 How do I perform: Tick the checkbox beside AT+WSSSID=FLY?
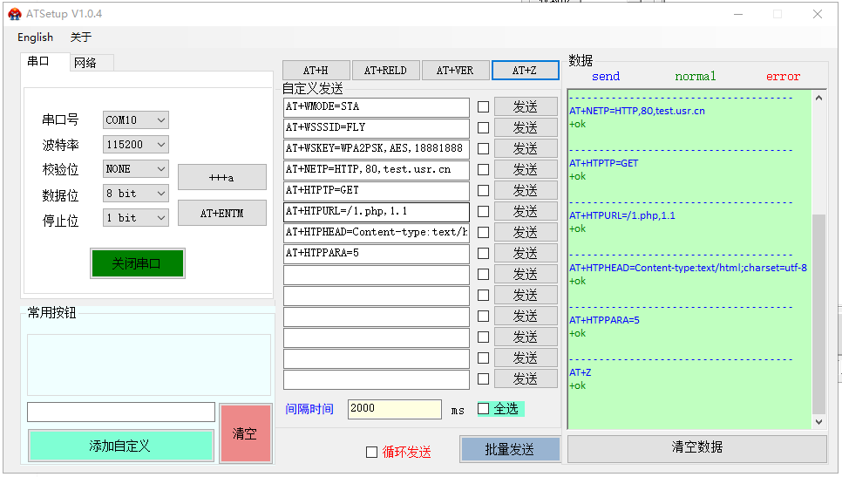(x=483, y=128)
